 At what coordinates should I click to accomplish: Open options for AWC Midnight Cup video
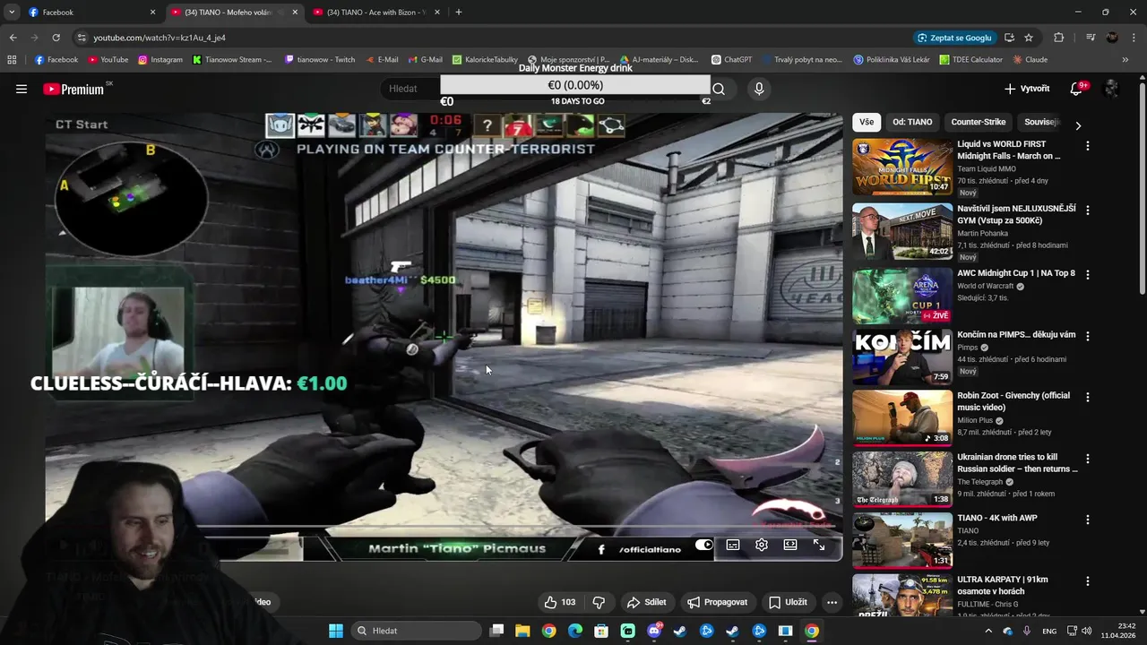coord(1088,274)
